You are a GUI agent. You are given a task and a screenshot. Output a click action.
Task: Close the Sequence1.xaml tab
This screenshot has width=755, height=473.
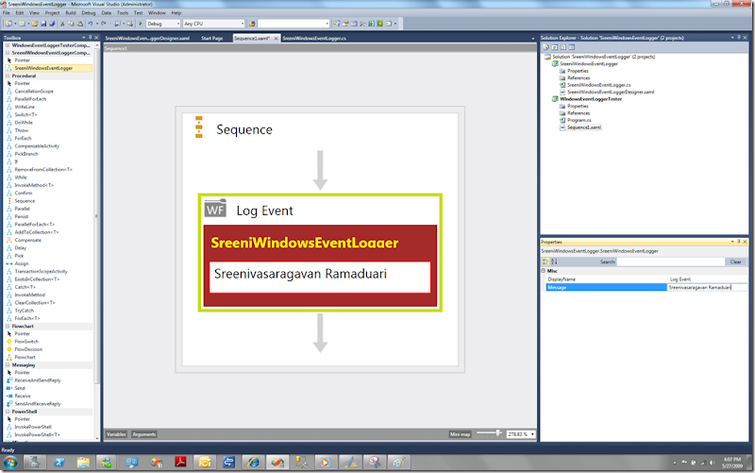pyautogui.click(x=277, y=39)
